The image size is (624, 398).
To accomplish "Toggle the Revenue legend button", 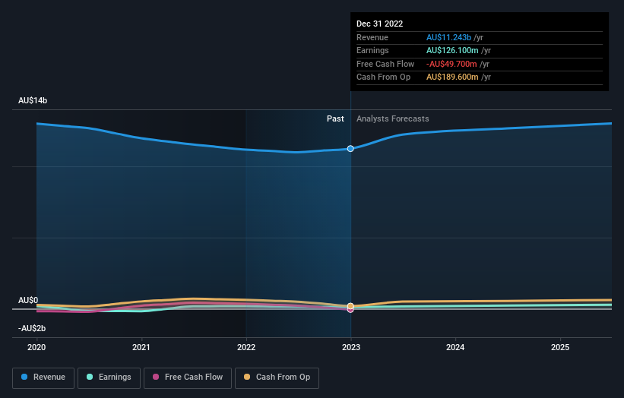I will coord(43,377).
